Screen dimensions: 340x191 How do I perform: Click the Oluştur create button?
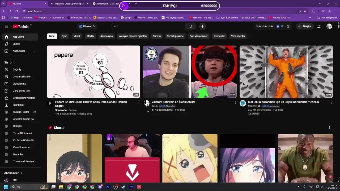(x=305, y=26)
